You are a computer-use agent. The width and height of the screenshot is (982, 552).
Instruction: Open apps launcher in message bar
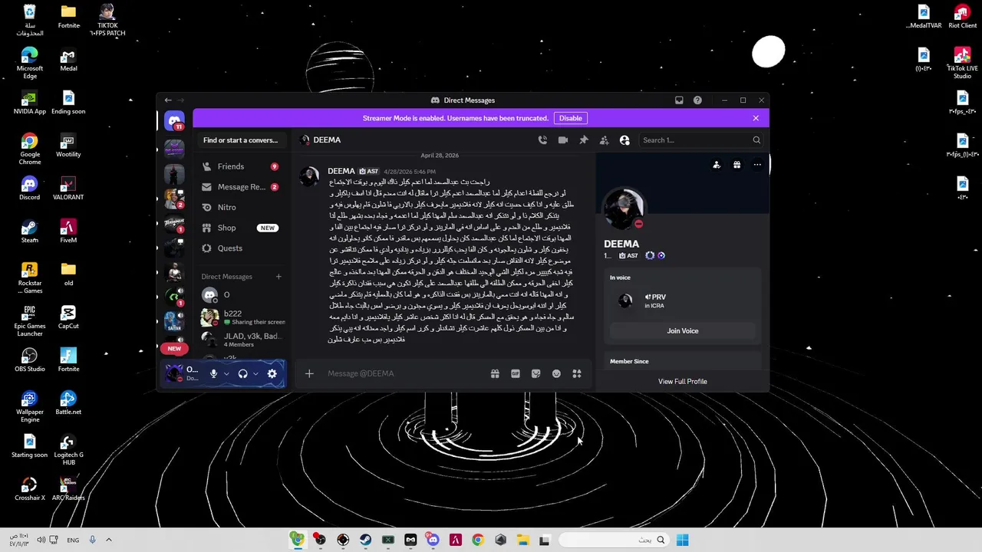coord(577,373)
